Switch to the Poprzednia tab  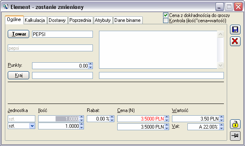[x=80, y=20]
